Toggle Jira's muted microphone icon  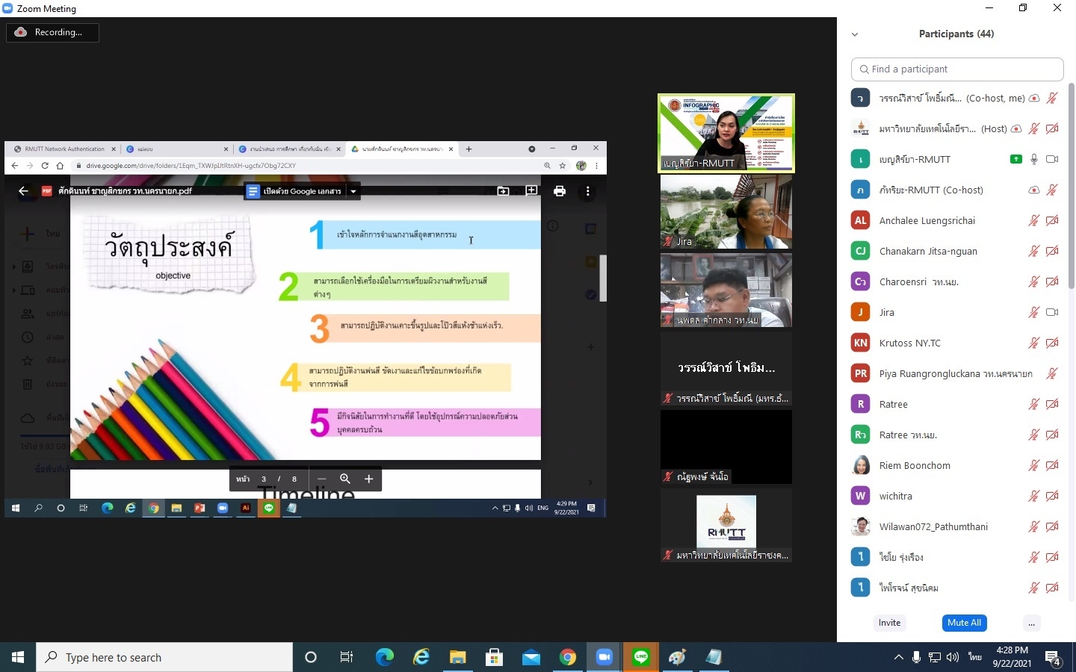[1034, 312]
